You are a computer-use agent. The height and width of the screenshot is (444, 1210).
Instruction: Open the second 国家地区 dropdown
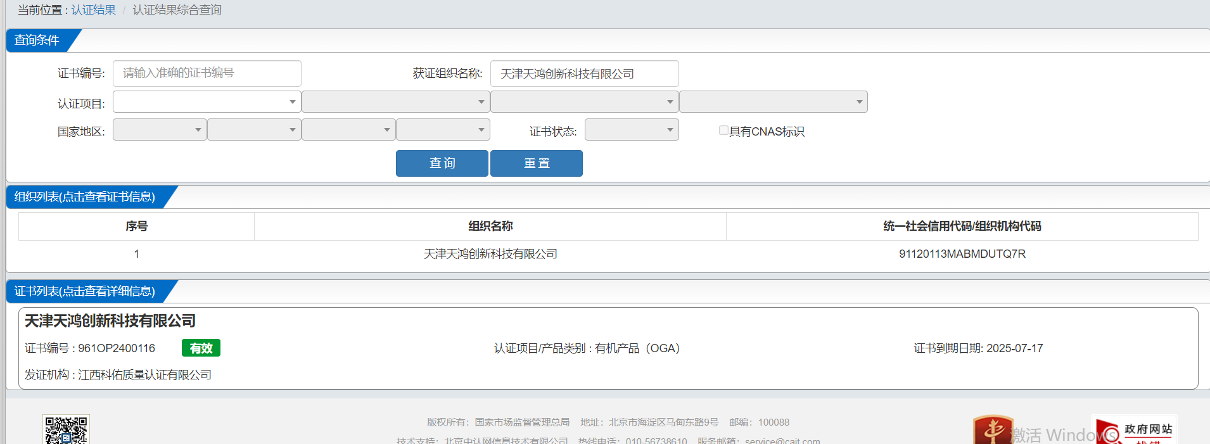coord(254,130)
